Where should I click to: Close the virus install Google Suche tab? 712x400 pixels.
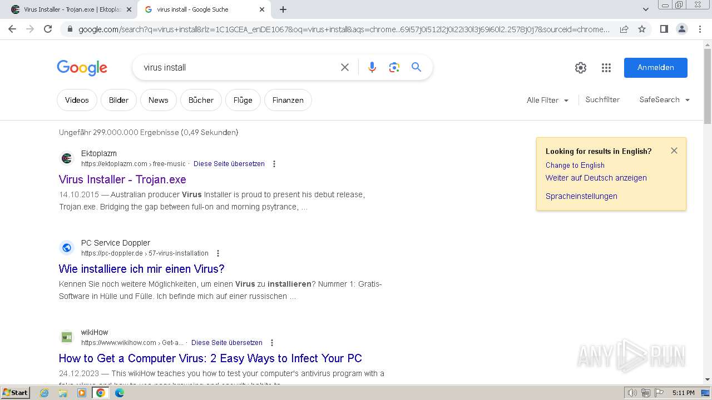262,9
